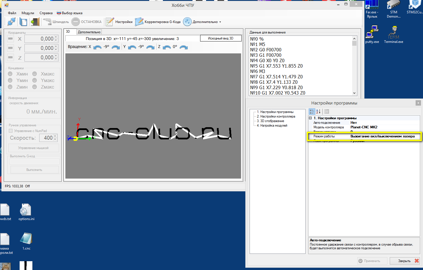Enable the Управление с NumPad checkbox
This screenshot has width=423, height=270.
pos(11,131)
